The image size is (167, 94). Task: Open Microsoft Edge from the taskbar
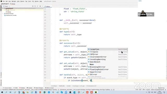(x=74, y=92)
